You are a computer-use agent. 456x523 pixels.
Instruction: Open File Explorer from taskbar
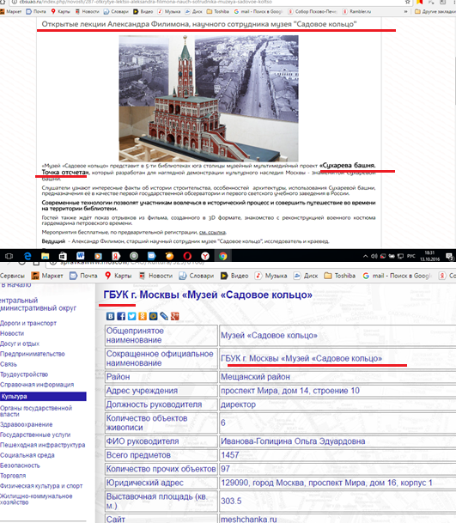45,256
